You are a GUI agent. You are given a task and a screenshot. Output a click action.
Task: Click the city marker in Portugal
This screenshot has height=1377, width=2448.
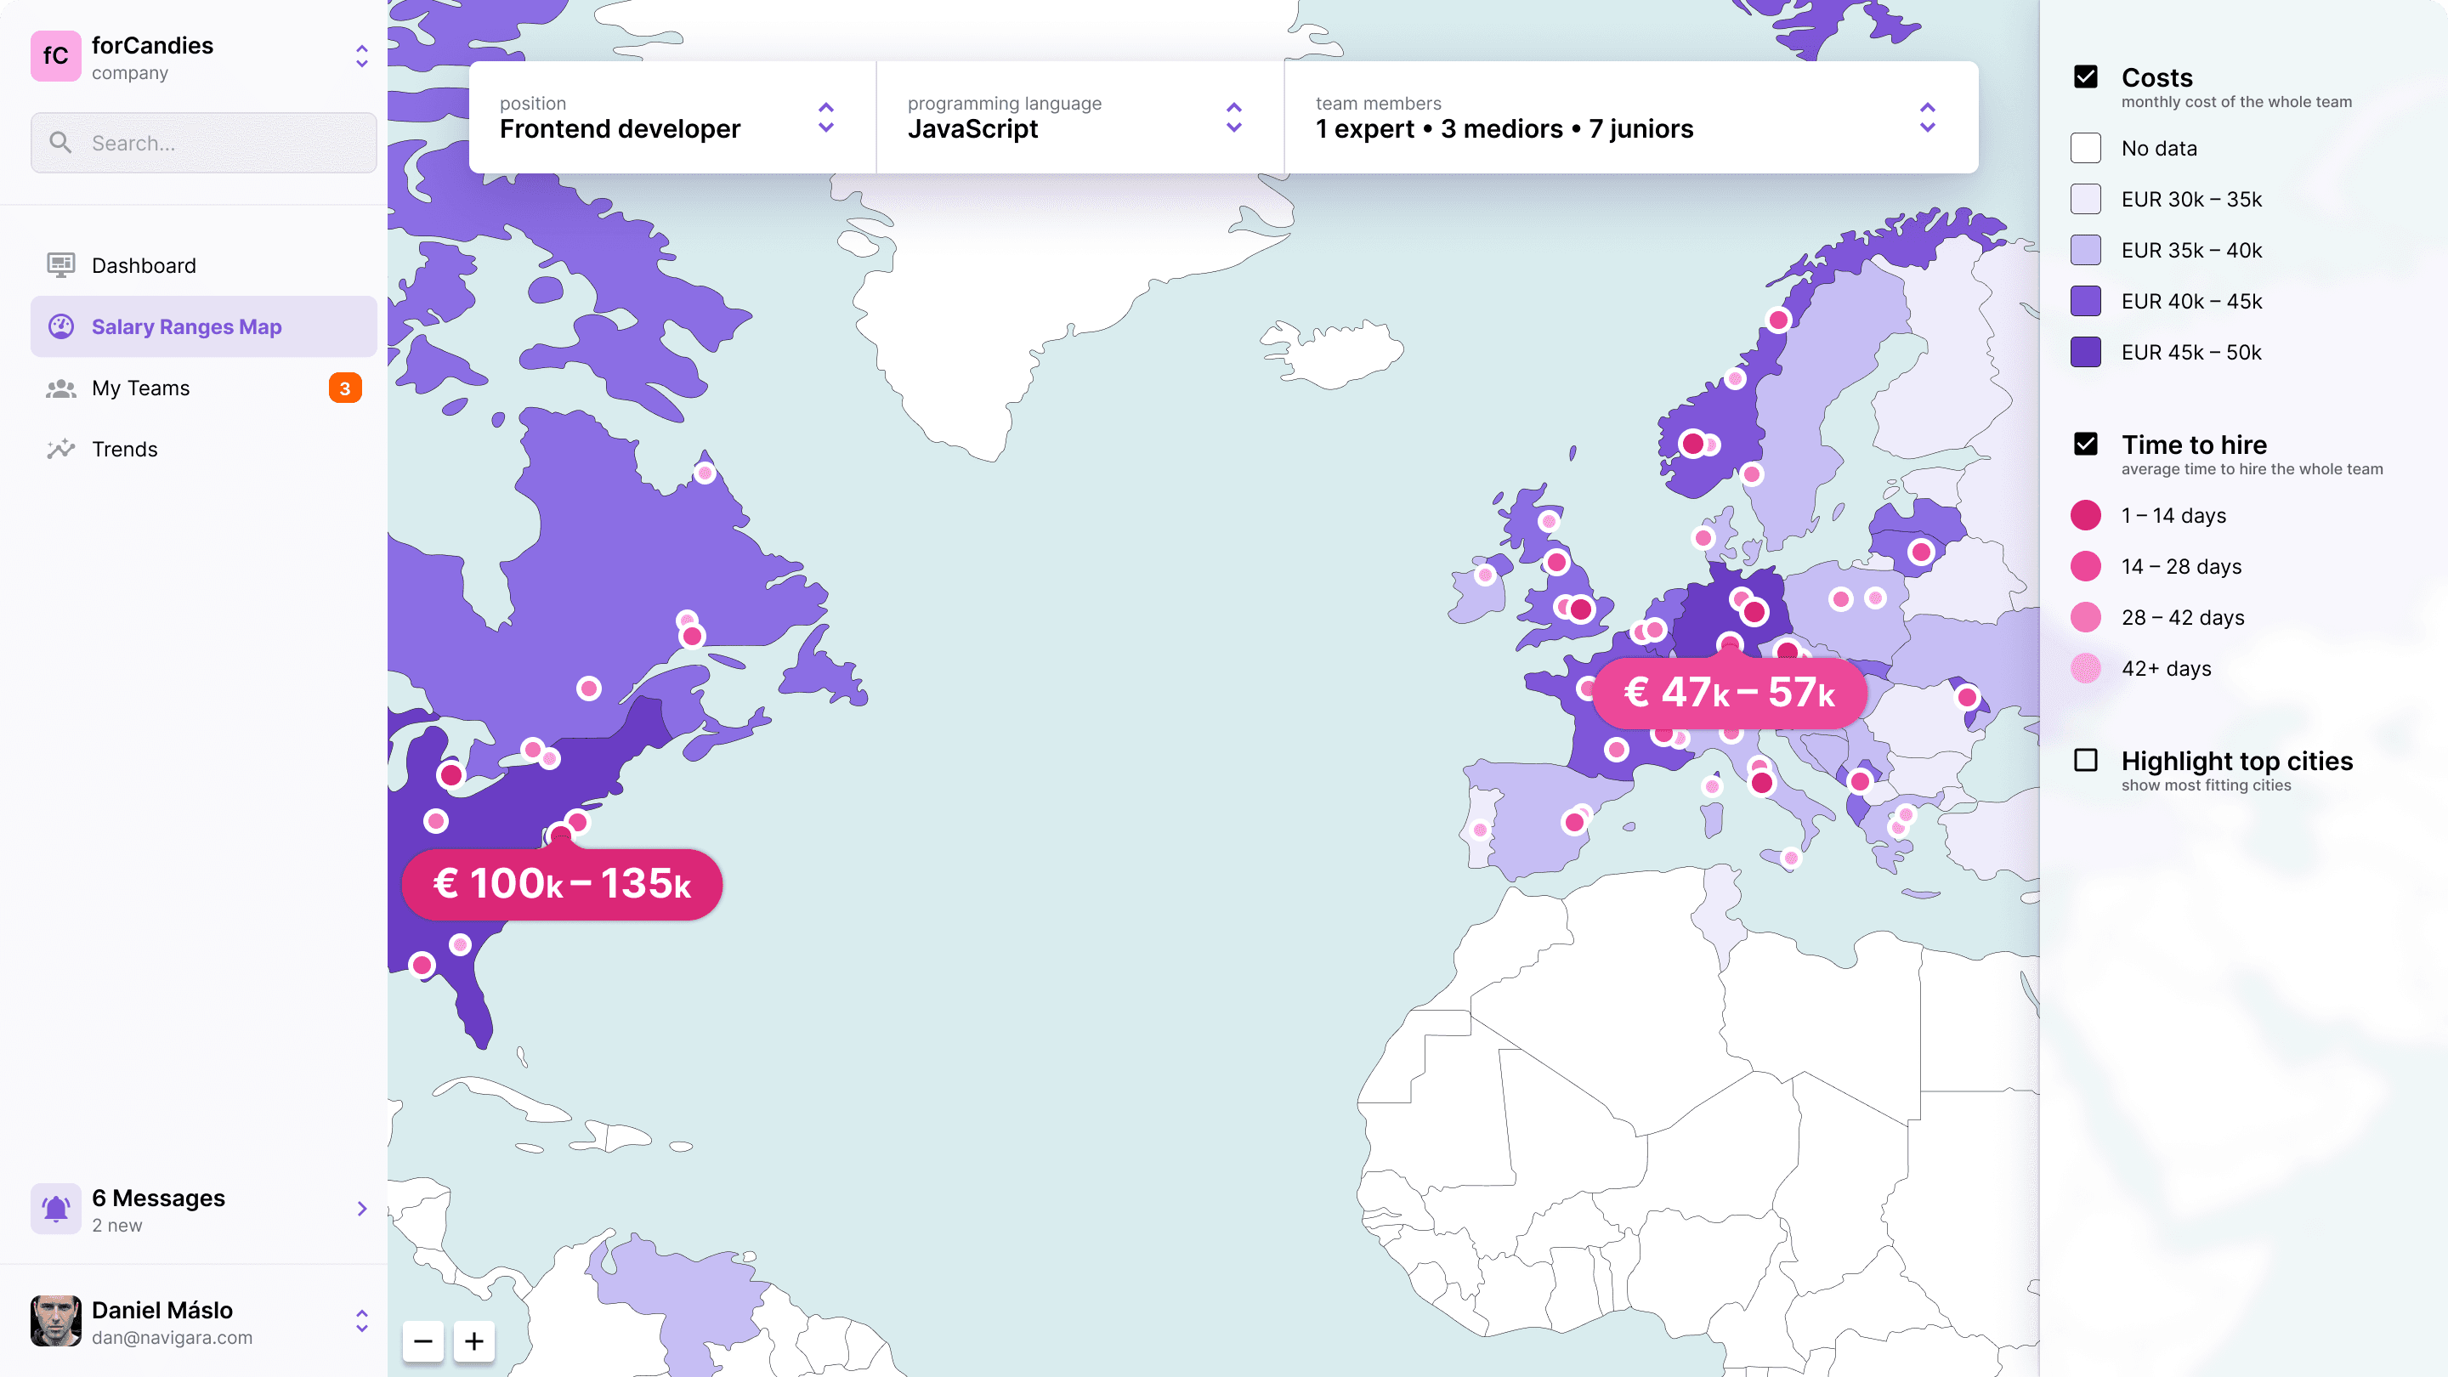pos(1480,830)
